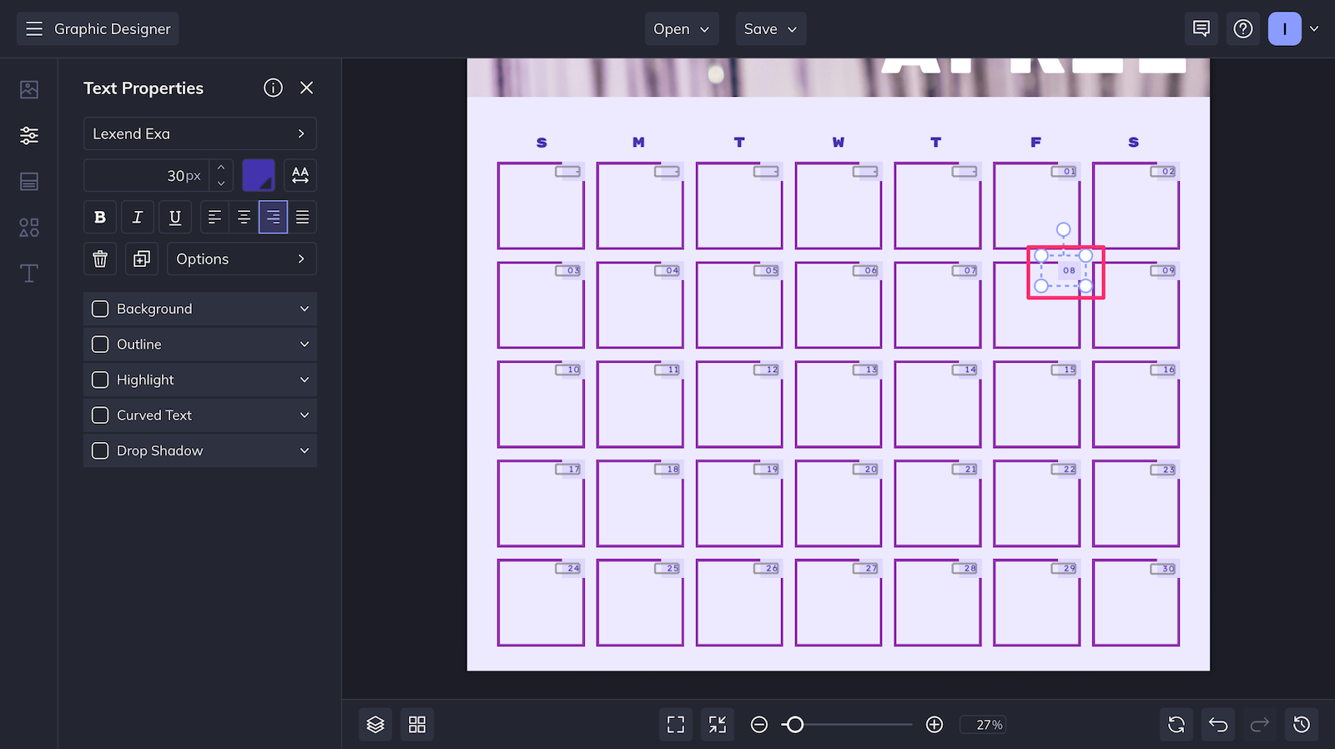Viewport: 1335px width, 749px height.
Task: Click the circular-arrows refresh icon
Action: pos(1176,725)
